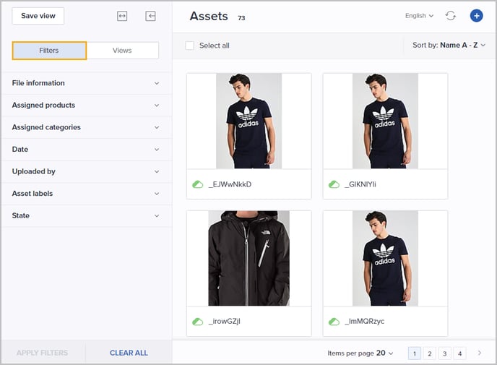Click cloud status icon for _irowGZjl
The image size is (497, 365).
pyautogui.click(x=198, y=322)
